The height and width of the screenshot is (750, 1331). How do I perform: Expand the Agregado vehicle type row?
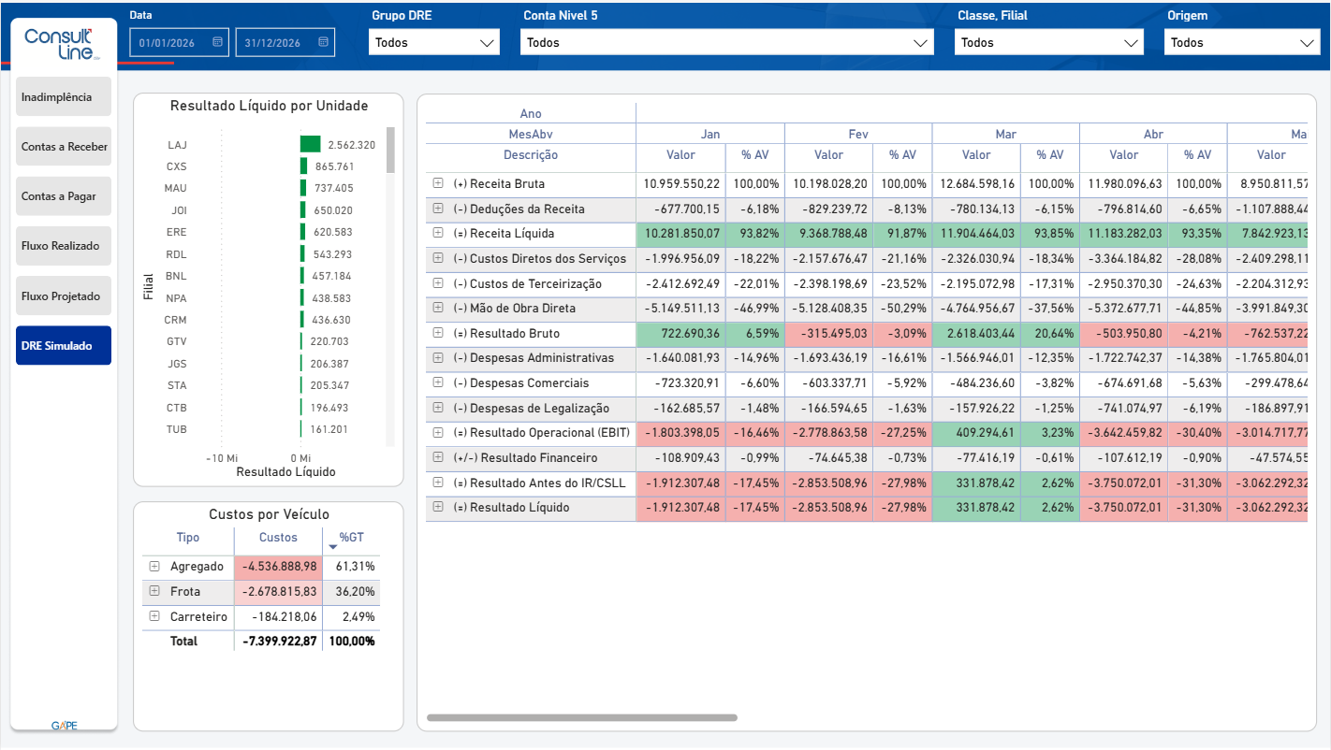pos(154,566)
